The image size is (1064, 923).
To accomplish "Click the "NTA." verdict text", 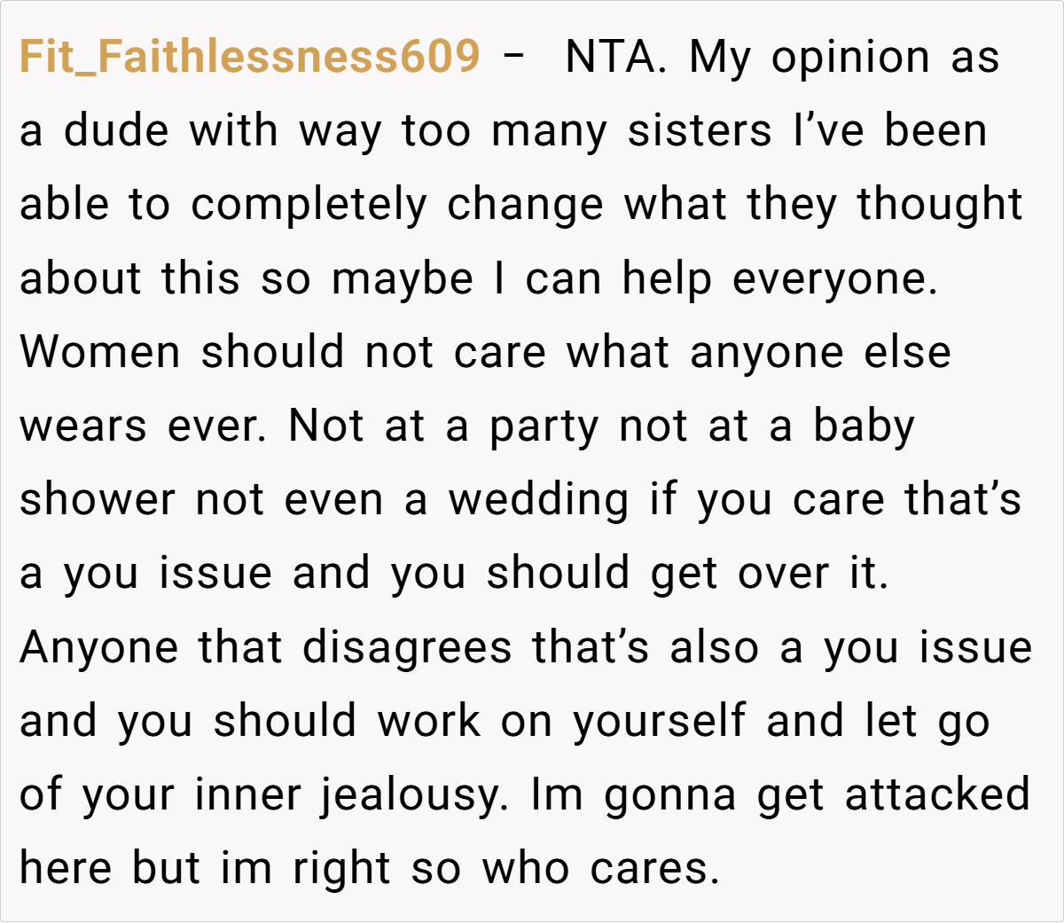I will (x=615, y=57).
